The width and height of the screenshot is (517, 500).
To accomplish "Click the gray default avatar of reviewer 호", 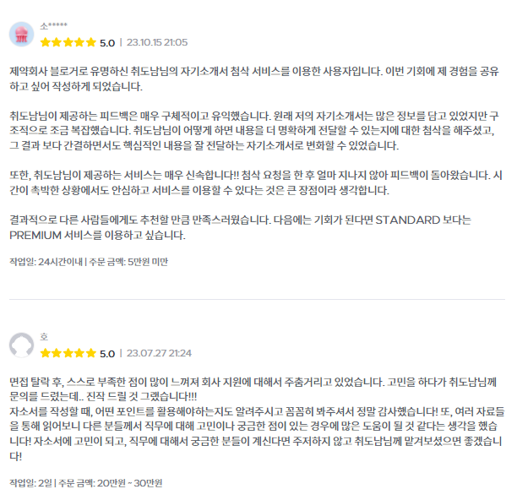I will [21, 345].
